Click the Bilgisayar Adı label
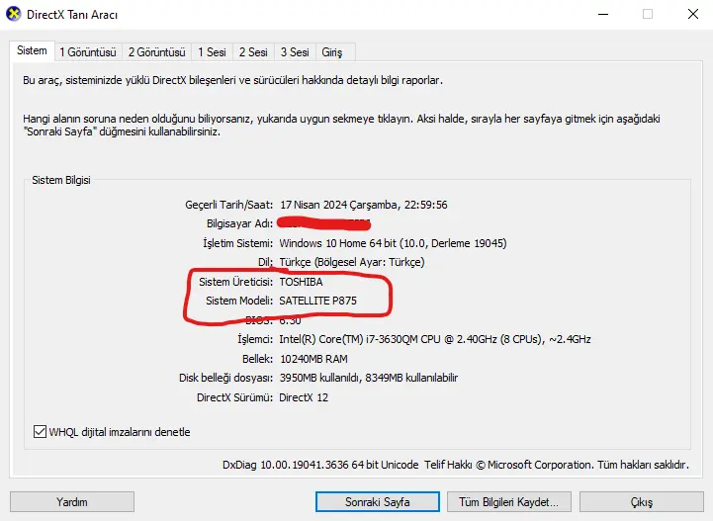 point(239,223)
